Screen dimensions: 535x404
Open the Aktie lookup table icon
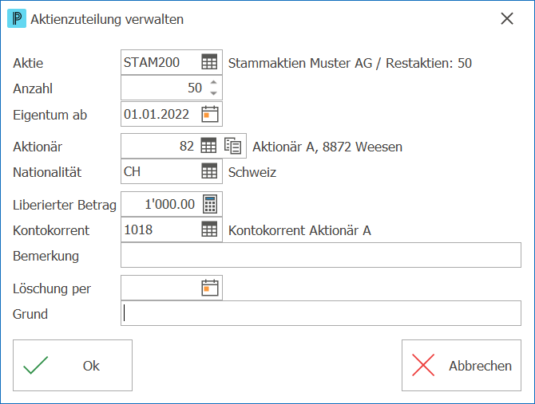pyautogui.click(x=209, y=62)
